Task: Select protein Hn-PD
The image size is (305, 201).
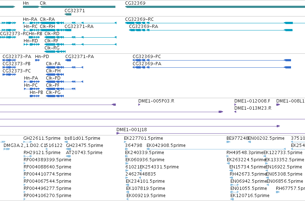Action: tap(42, 57)
